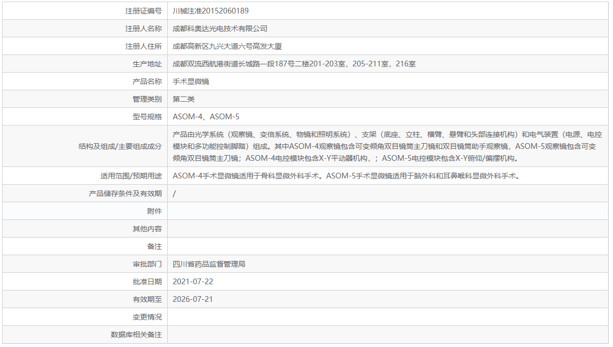Click product name 手术显微镜
The image size is (613, 347).
pyautogui.click(x=191, y=81)
